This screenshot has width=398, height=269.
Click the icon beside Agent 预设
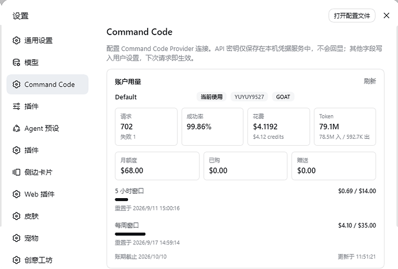pos(16,128)
